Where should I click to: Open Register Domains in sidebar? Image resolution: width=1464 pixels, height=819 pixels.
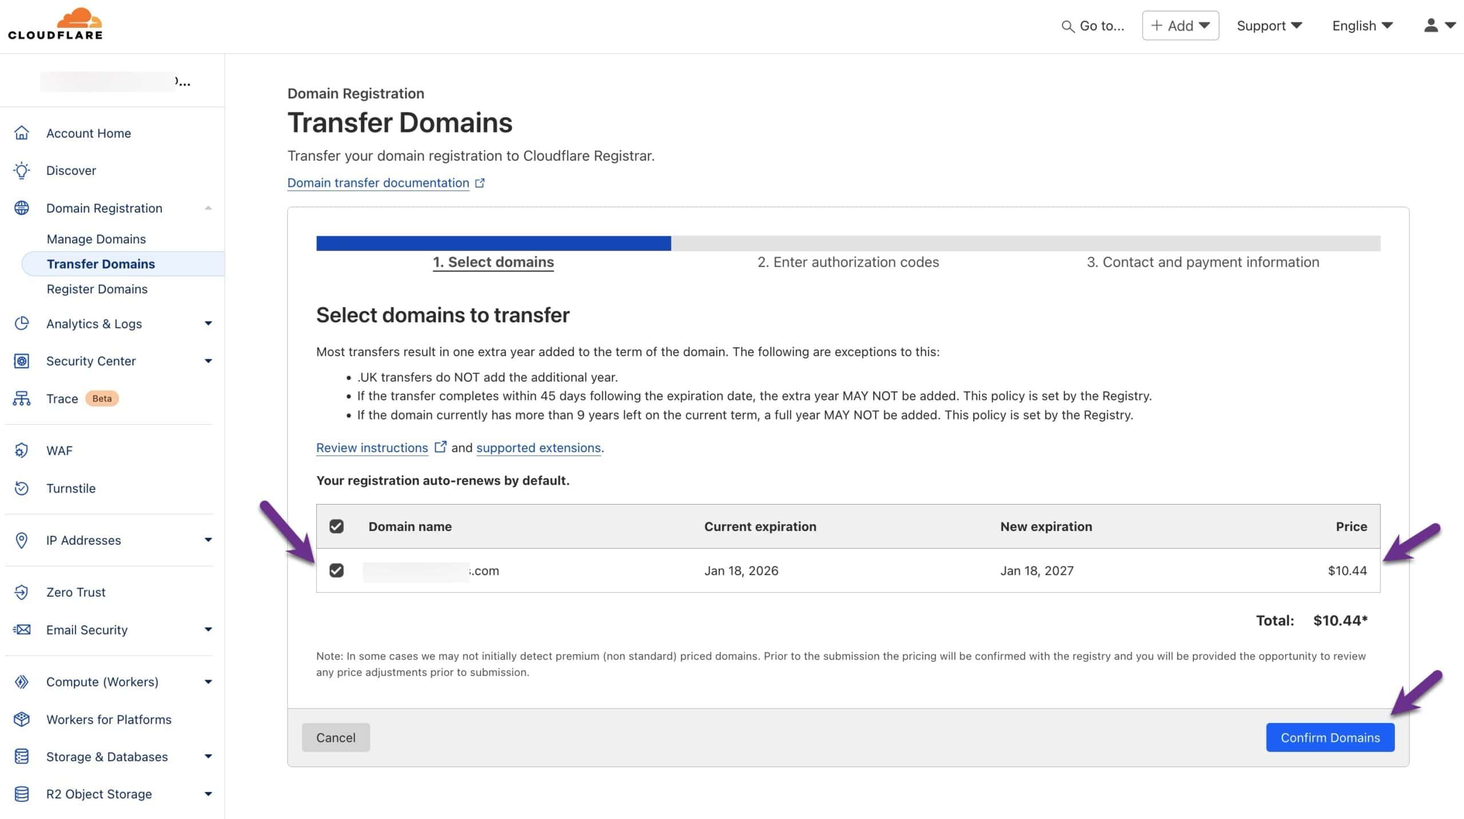97,289
